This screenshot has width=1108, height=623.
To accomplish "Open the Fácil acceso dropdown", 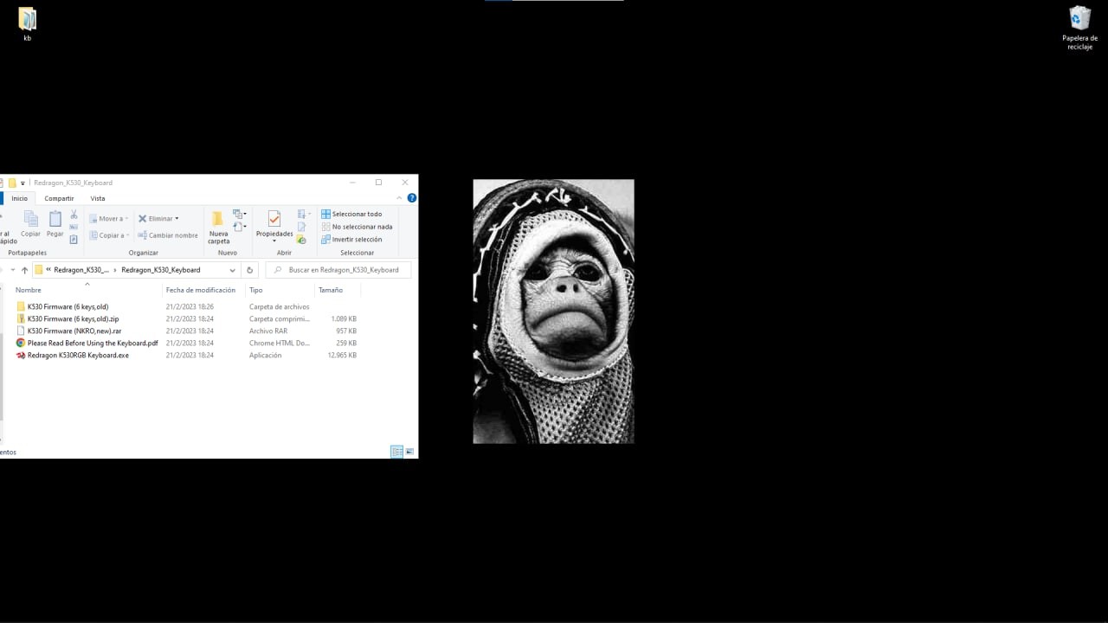I will tap(240, 227).
